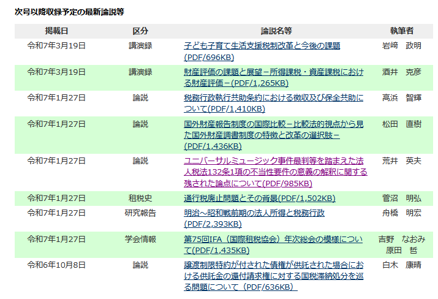The height and width of the screenshot is (299, 438).
Task: Click 論説 in the 荒井 英夫 row
Action: (140, 161)
